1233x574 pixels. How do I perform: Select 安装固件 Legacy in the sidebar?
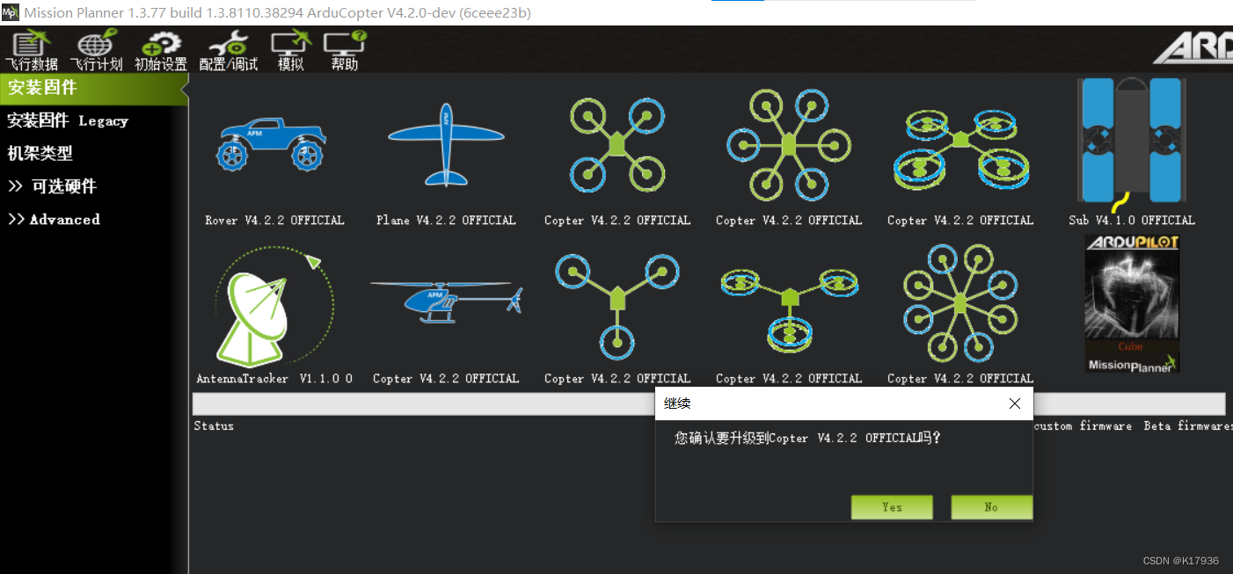tap(68, 121)
